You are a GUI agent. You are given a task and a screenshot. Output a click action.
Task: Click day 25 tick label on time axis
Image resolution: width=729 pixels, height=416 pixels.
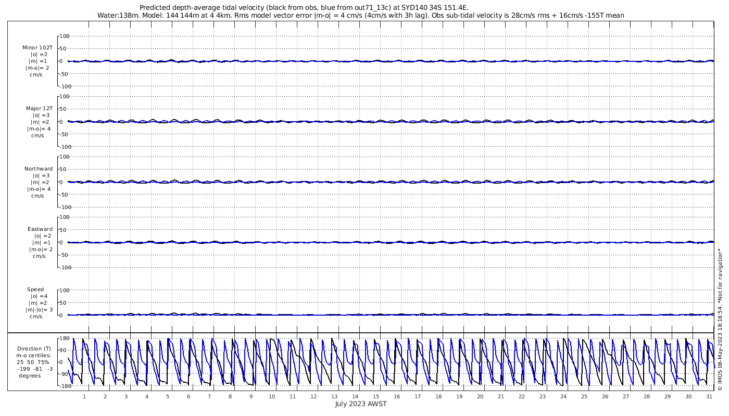584,396
